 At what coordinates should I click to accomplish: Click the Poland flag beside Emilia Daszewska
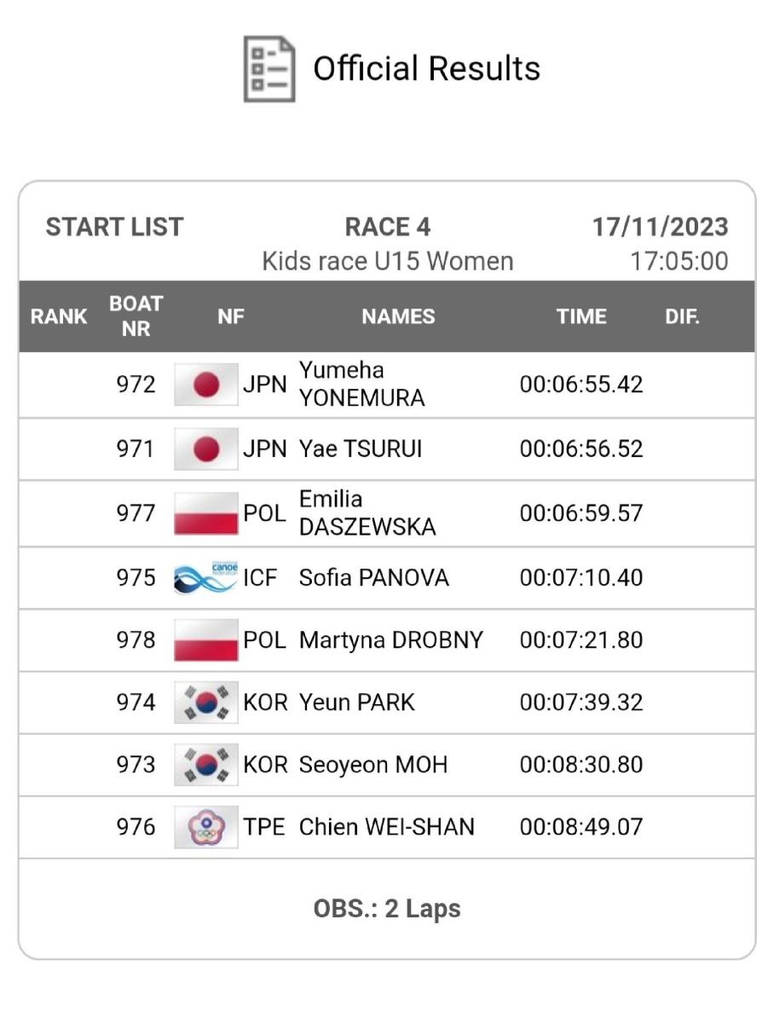pyautogui.click(x=206, y=513)
